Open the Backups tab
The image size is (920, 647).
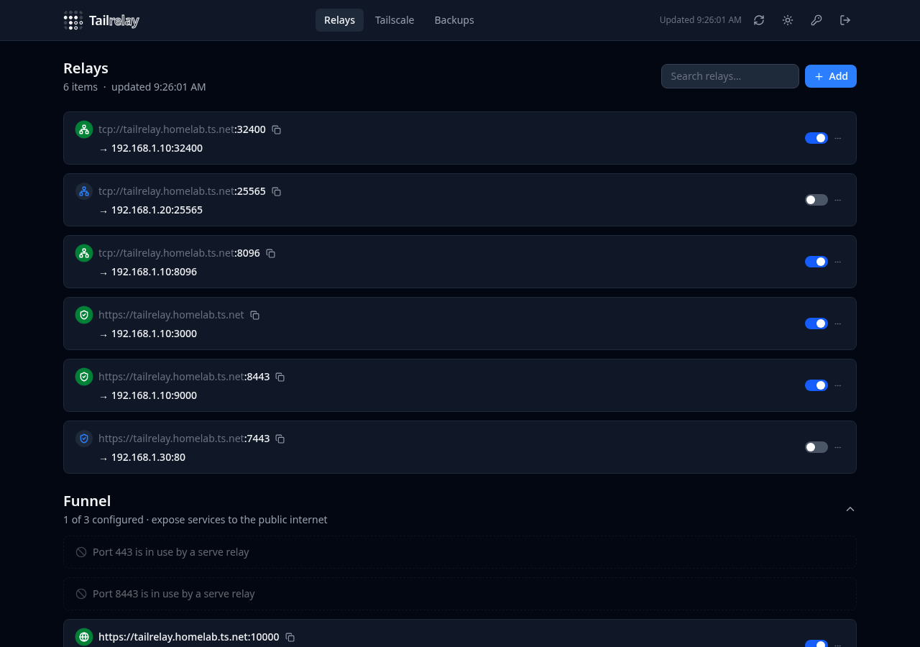[x=454, y=20]
